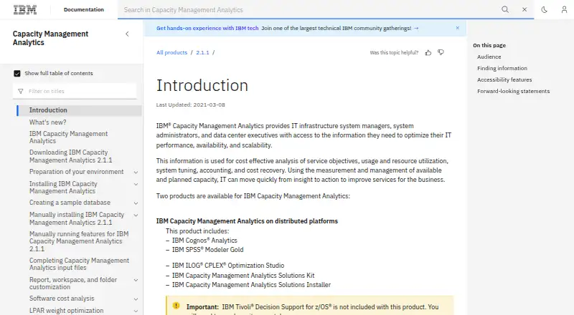Click the IBM logo
The height and width of the screenshot is (315, 574).
point(25,9)
